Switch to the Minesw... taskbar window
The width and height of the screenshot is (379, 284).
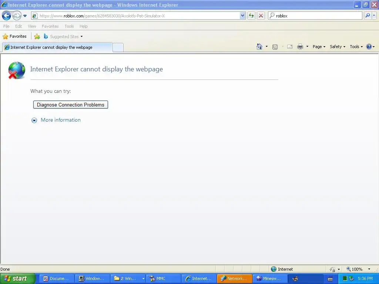[x=270, y=279]
